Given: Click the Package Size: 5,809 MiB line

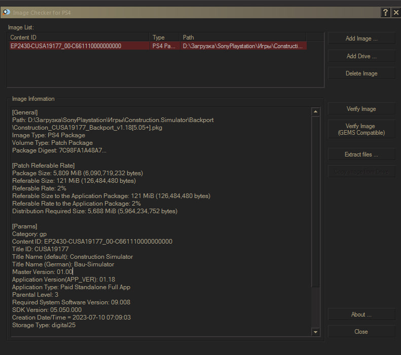Looking at the screenshot, I should click(78, 173).
